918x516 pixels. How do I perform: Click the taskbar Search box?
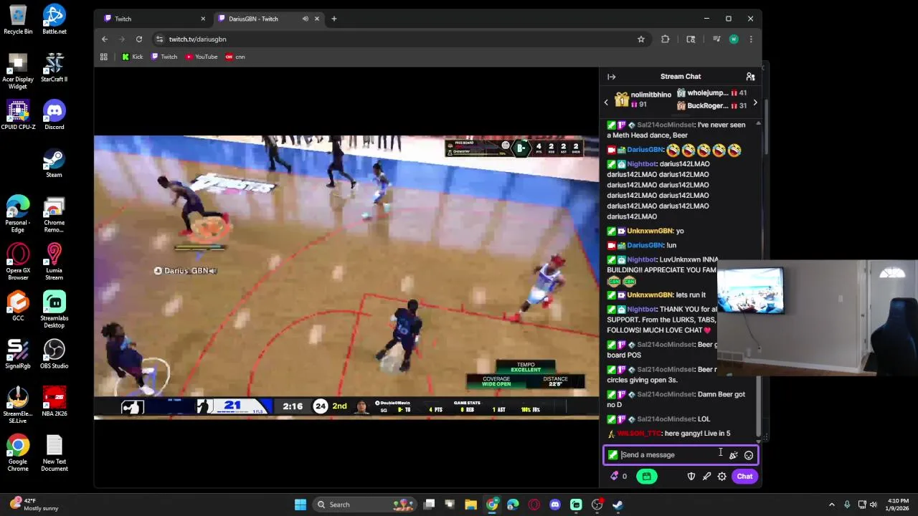(364, 505)
